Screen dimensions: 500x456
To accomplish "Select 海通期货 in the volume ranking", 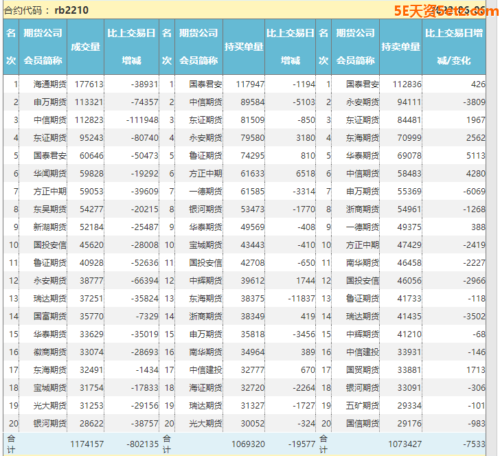I will point(50,84).
